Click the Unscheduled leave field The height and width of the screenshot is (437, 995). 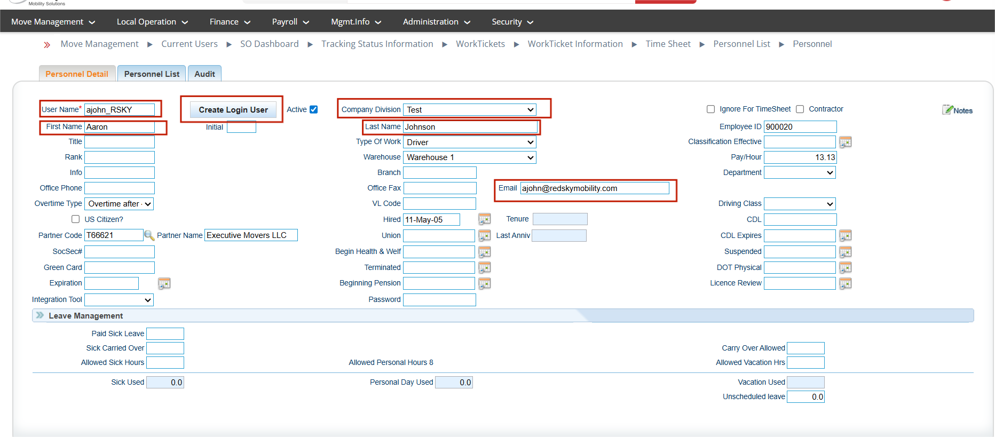(806, 396)
